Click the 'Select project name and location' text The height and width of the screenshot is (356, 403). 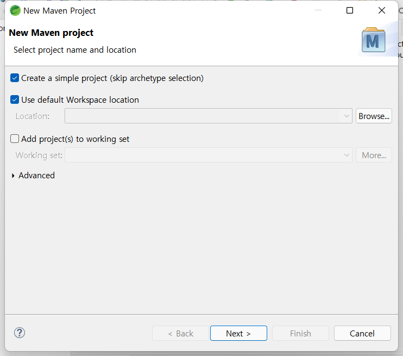[75, 50]
